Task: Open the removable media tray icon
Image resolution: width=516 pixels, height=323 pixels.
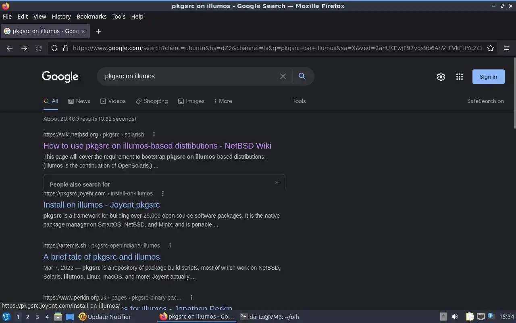Action: [443, 317]
